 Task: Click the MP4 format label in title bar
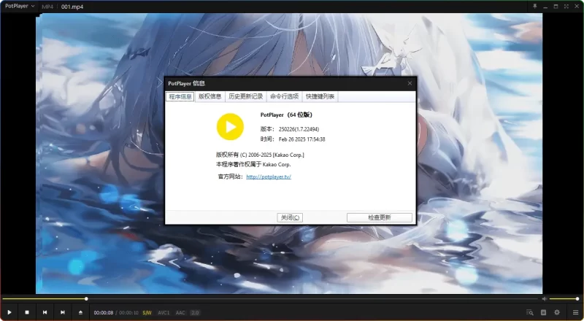pos(47,7)
